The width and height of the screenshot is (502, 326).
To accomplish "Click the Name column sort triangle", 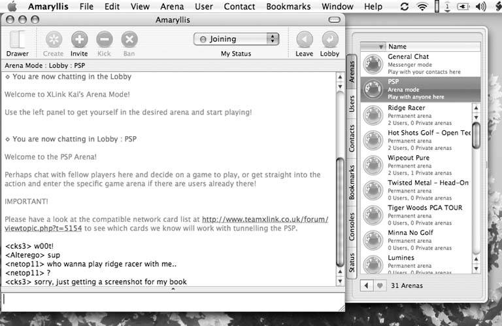I will (x=382, y=47).
